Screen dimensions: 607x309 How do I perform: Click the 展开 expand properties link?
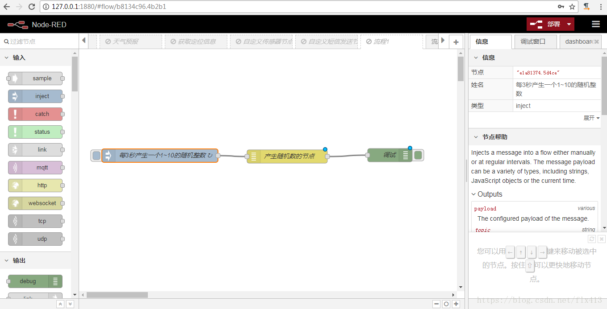[x=591, y=118]
